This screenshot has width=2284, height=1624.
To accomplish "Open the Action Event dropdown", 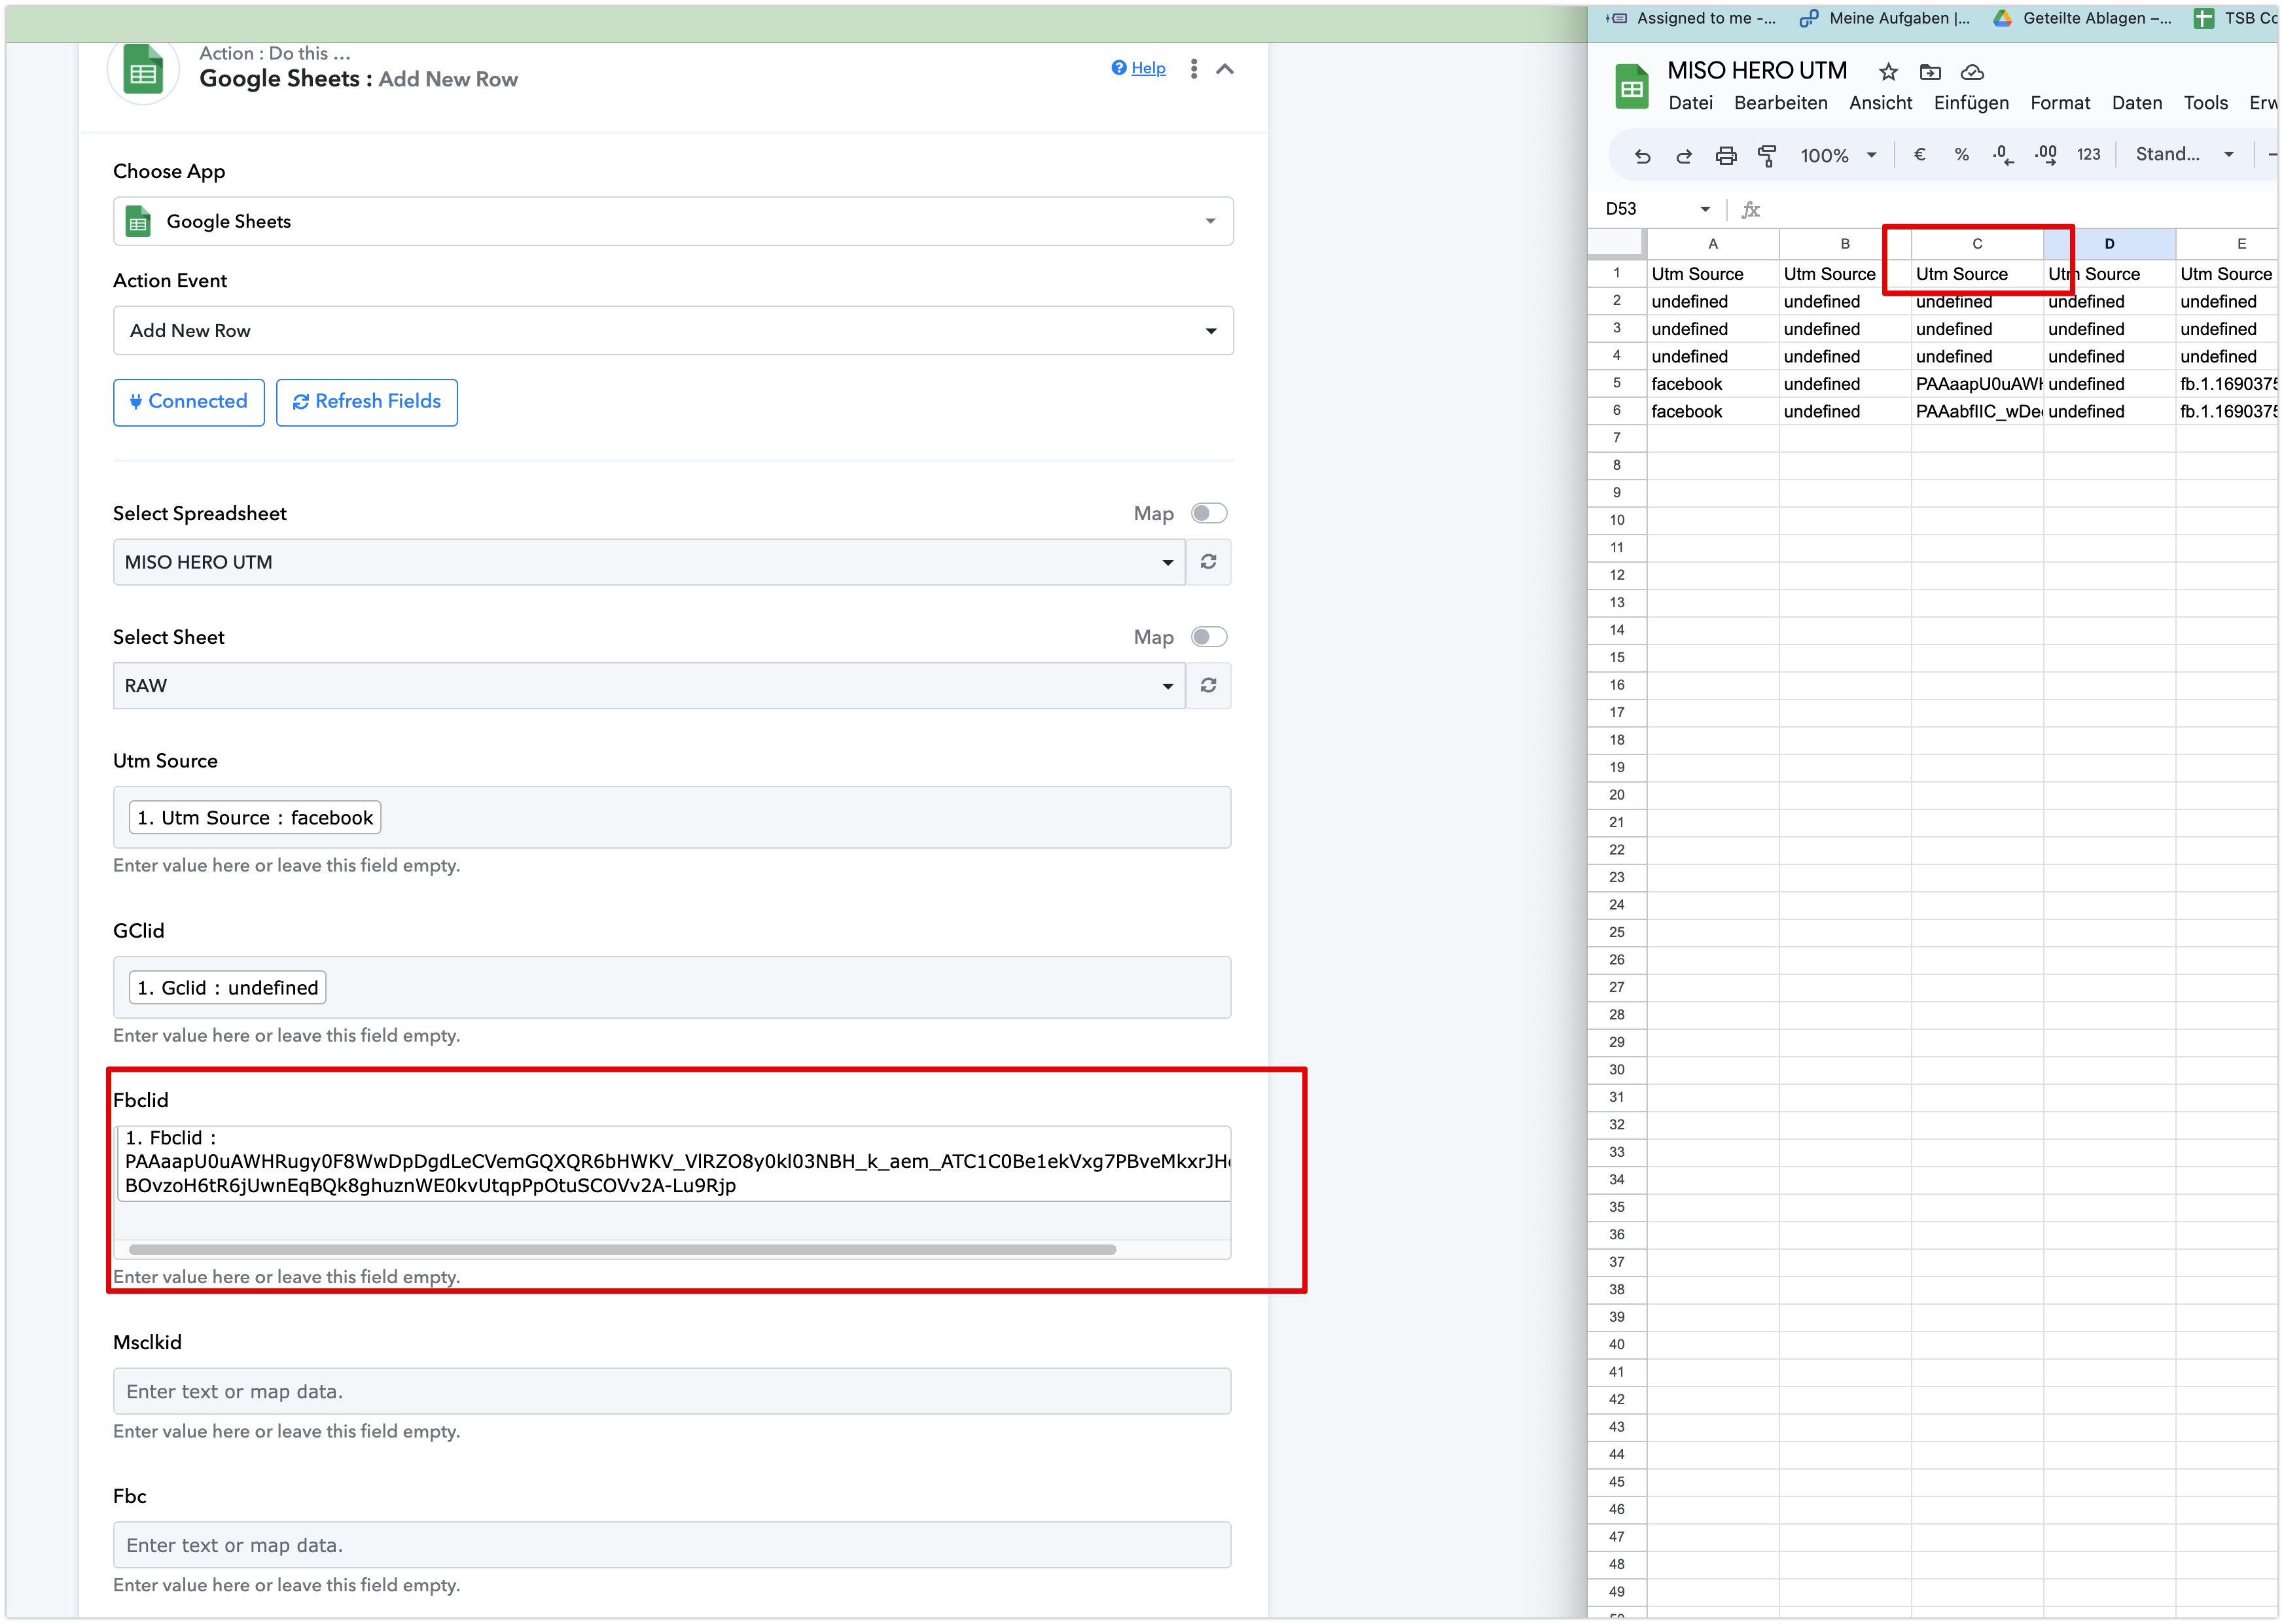I will click(x=673, y=330).
